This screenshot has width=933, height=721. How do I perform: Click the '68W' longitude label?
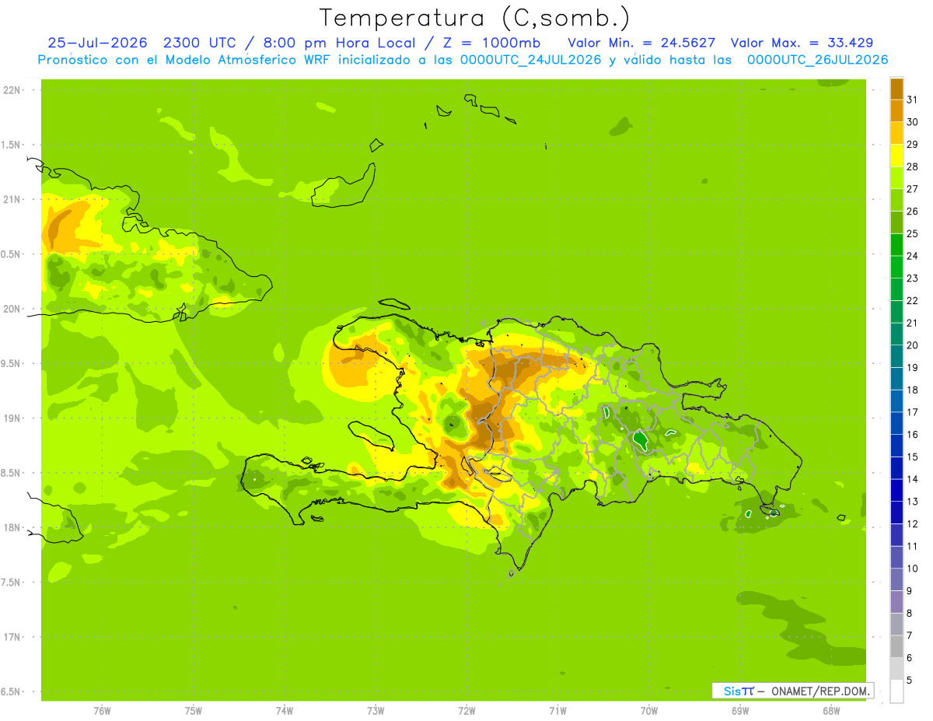(831, 711)
